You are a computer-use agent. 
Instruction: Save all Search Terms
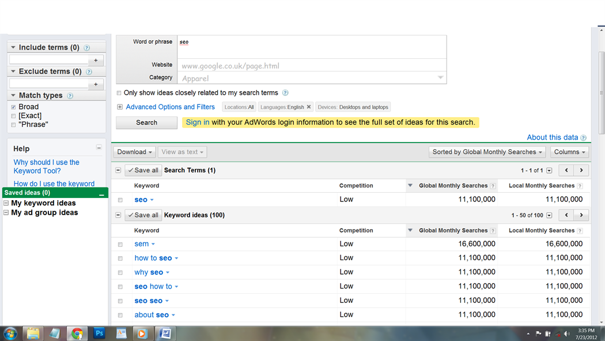click(143, 170)
